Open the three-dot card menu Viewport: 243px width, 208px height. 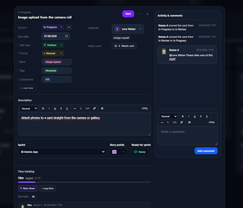coord(139,14)
